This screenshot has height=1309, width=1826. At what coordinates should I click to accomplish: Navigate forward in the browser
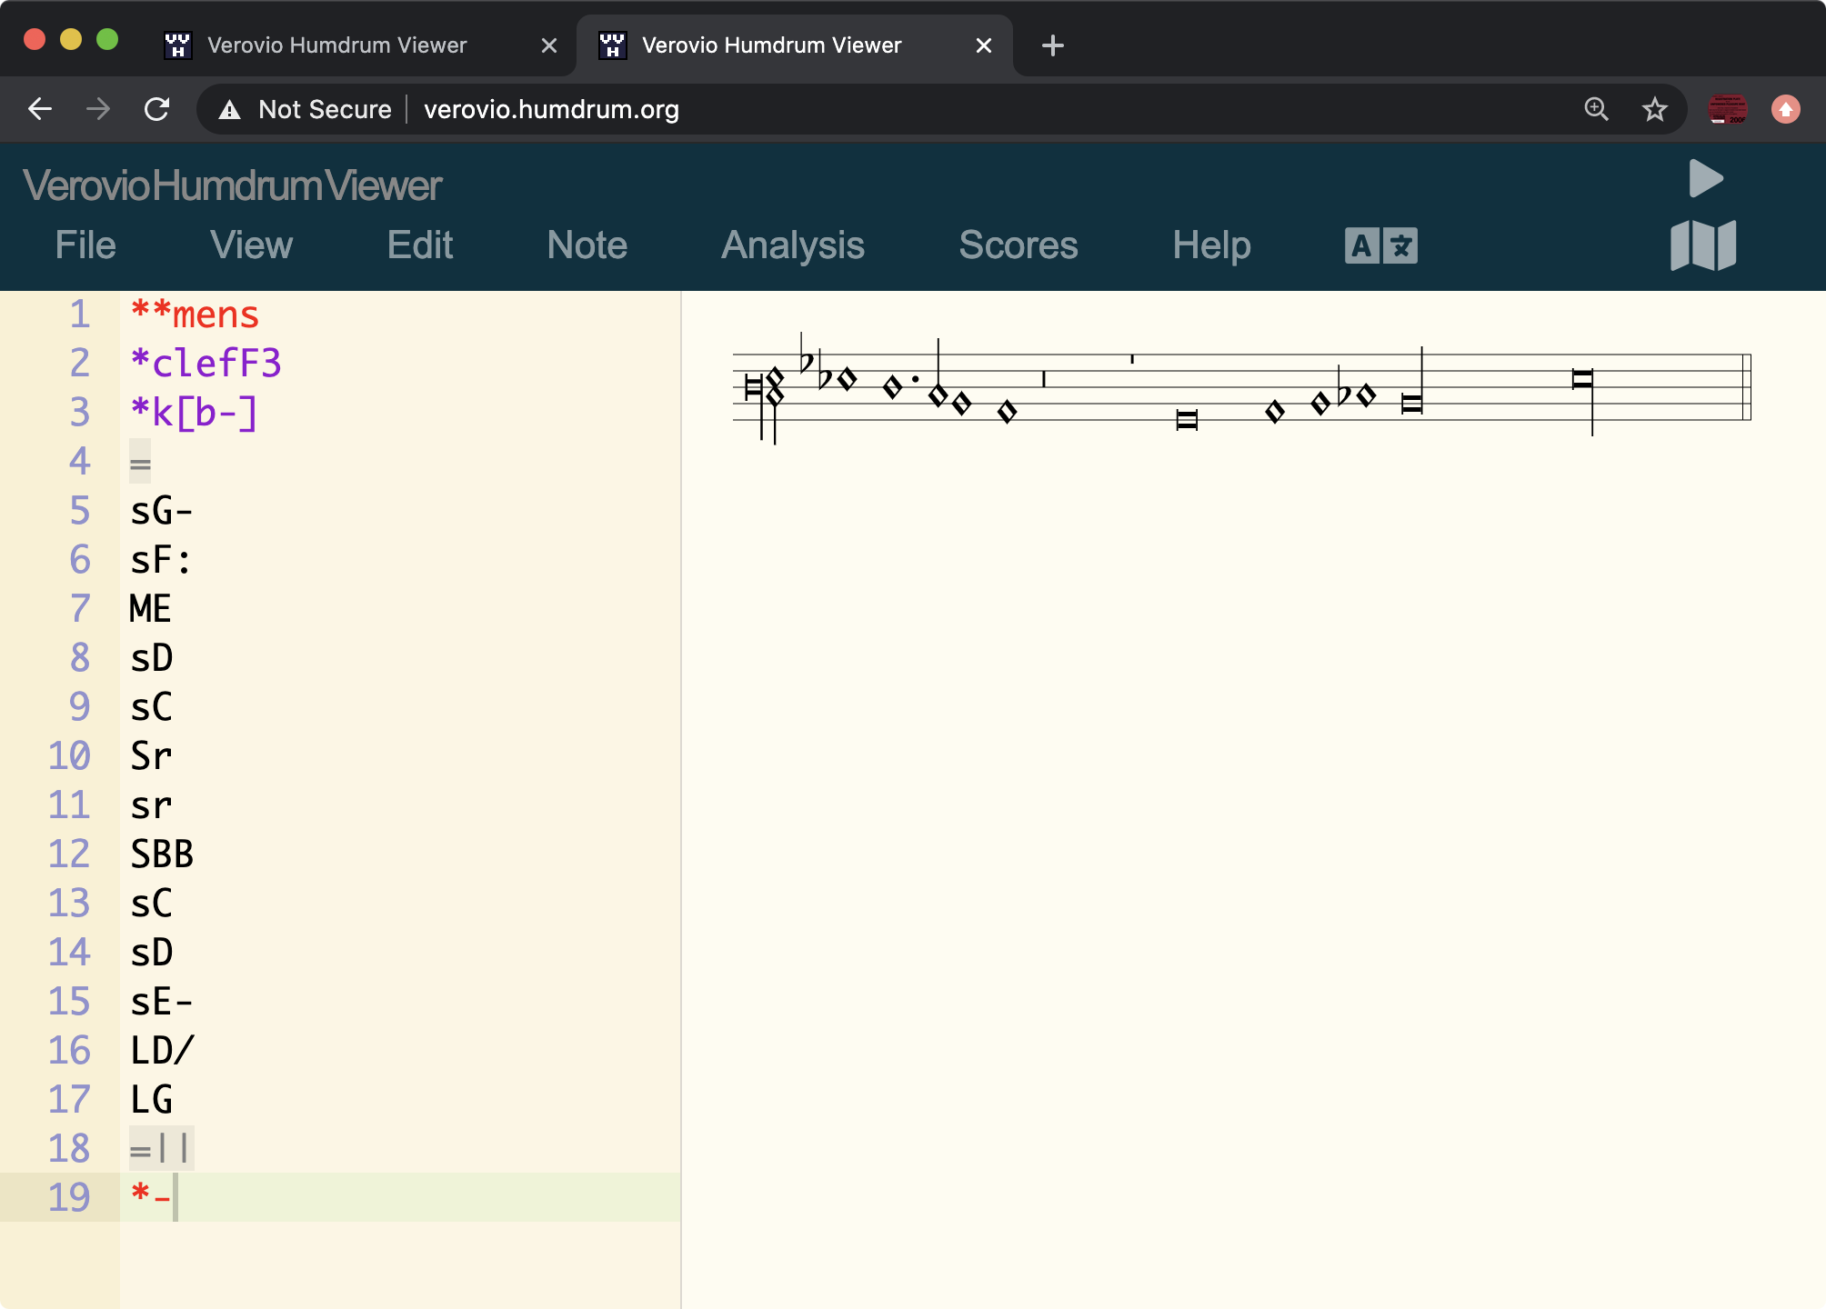point(97,109)
